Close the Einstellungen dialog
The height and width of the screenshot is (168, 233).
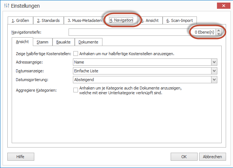pyautogui.click(x=222, y=6)
